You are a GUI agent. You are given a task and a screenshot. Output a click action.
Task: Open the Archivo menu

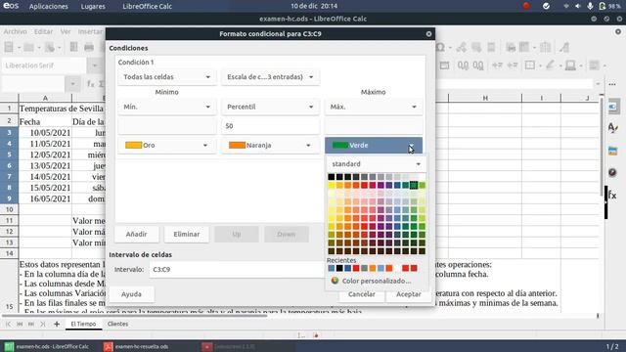(16, 31)
